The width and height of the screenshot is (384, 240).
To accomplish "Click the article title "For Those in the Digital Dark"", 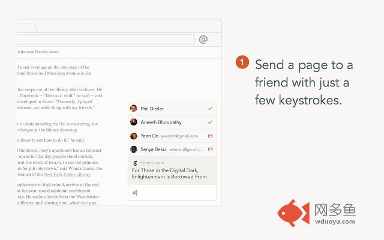I will click(x=169, y=173).
